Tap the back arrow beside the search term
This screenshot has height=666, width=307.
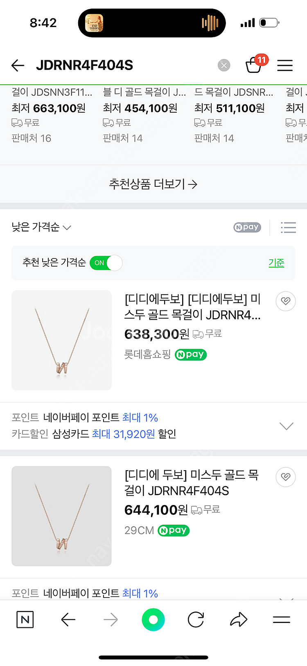point(18,66)
